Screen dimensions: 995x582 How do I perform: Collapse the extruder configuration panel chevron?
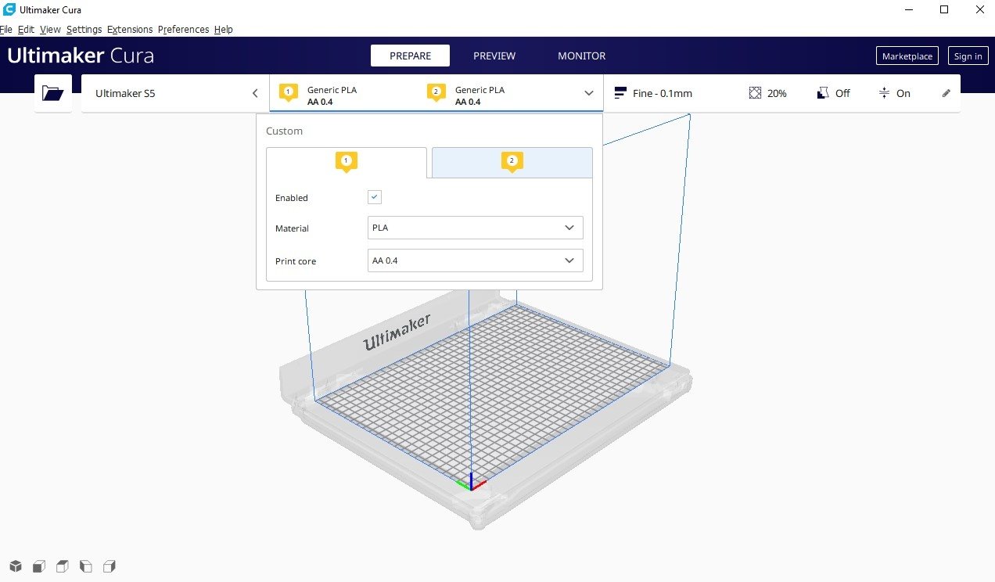coord(589,93)
